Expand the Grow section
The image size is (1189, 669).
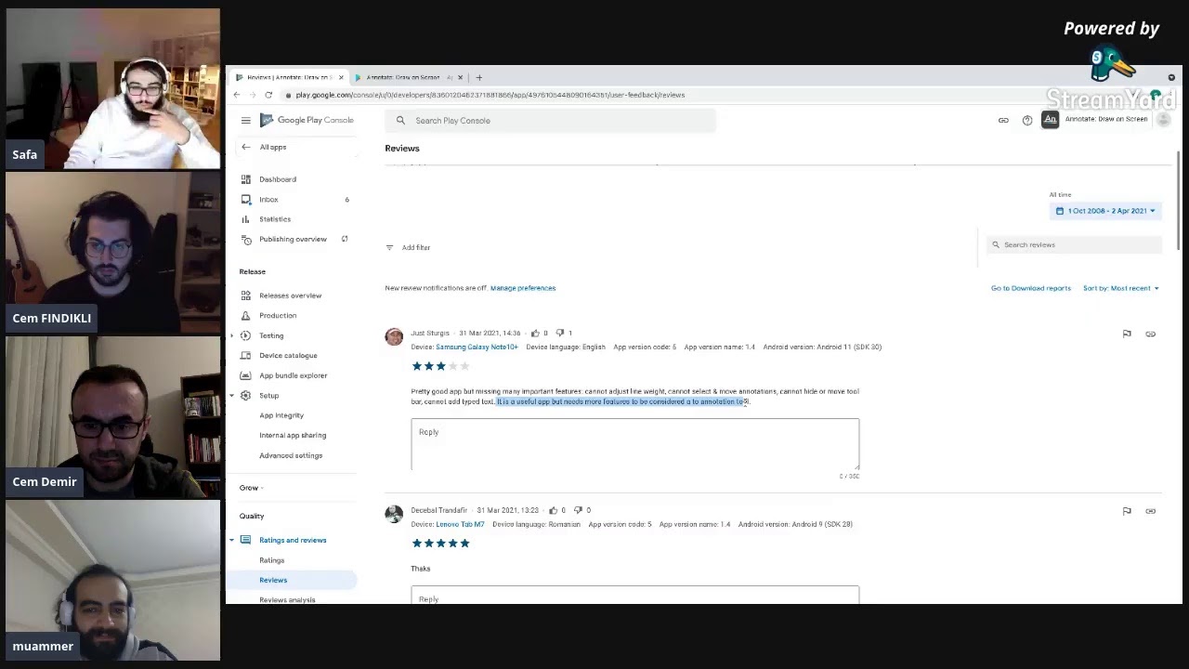click(263, 488)
